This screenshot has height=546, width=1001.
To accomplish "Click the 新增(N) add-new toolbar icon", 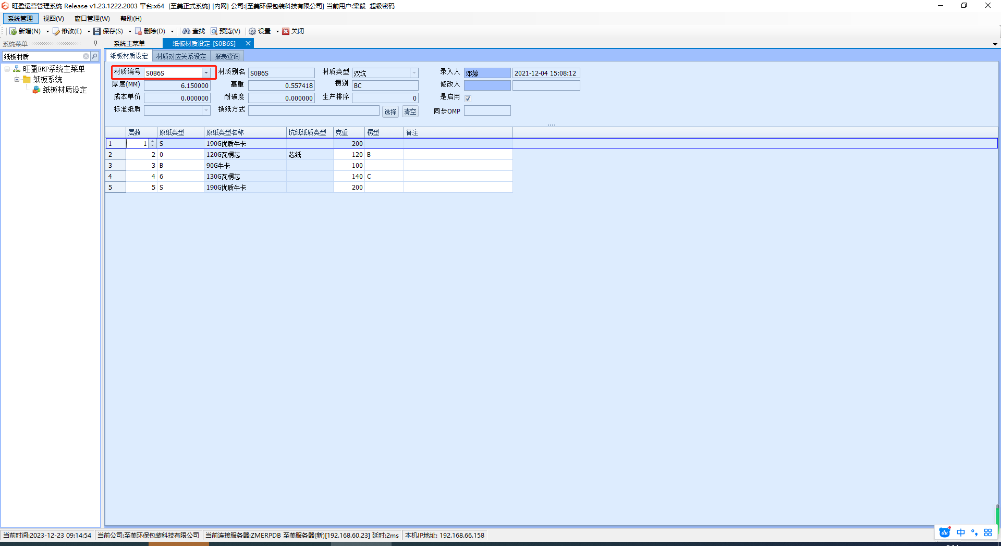I will point(13,31).
